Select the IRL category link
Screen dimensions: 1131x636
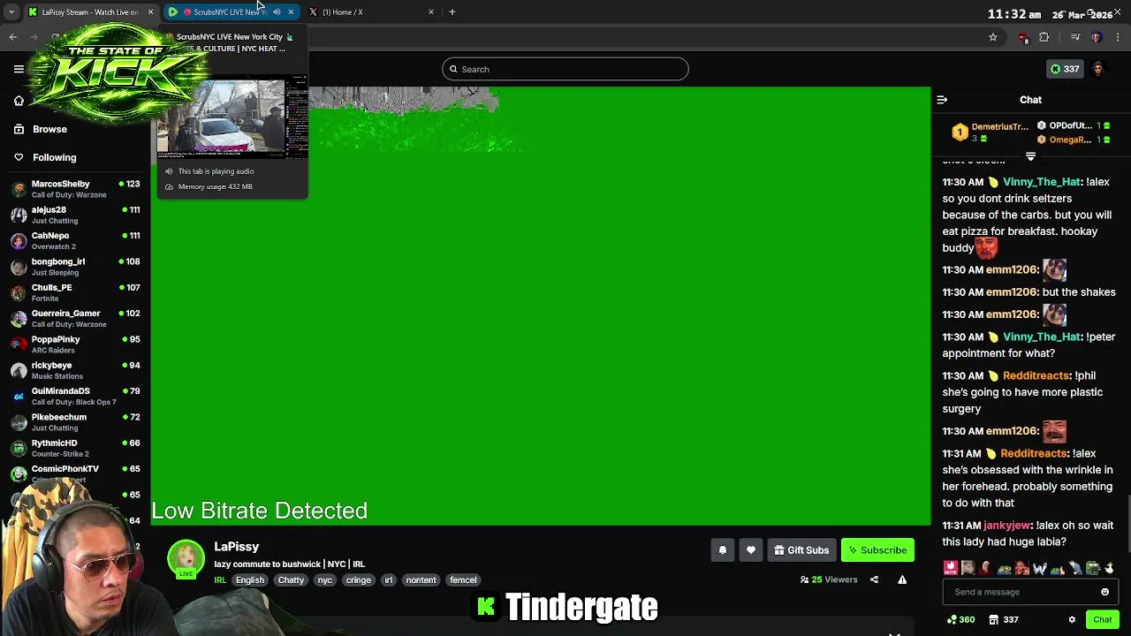(220, 580)
